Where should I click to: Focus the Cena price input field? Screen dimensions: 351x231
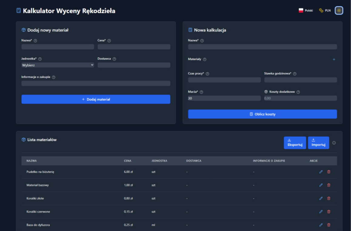134,47
